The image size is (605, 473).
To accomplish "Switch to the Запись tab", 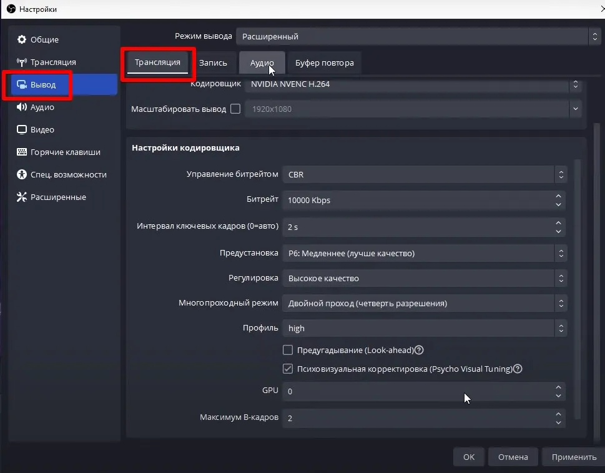I will pyautogui.click(x=213, y=62).
